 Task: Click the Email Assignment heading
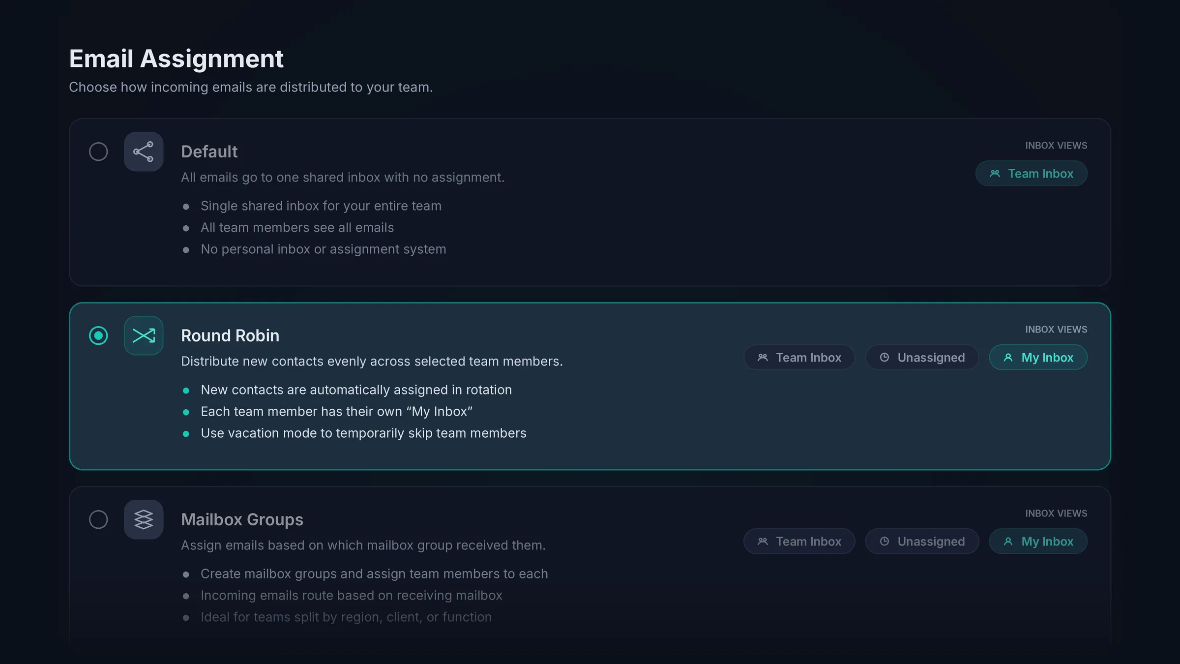[176, 59]
